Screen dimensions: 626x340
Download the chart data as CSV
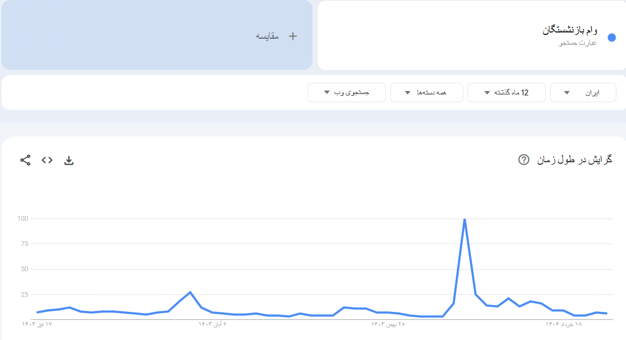click(69, 160)
